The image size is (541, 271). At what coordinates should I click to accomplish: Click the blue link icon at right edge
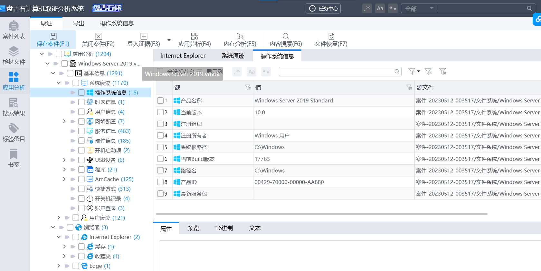point(537,19)
